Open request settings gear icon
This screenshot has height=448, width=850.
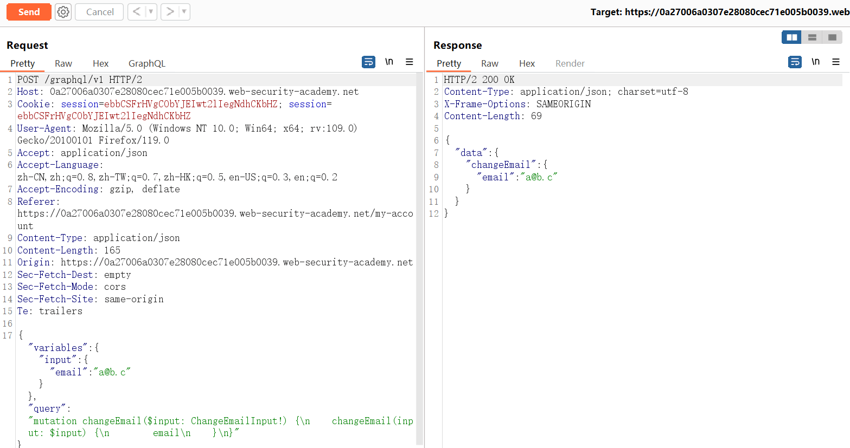click(x=63, y=12)
